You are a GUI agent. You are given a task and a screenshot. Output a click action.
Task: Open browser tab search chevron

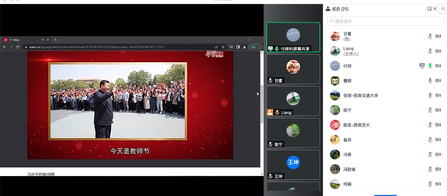pyautogui.click(x=230, y=39)
